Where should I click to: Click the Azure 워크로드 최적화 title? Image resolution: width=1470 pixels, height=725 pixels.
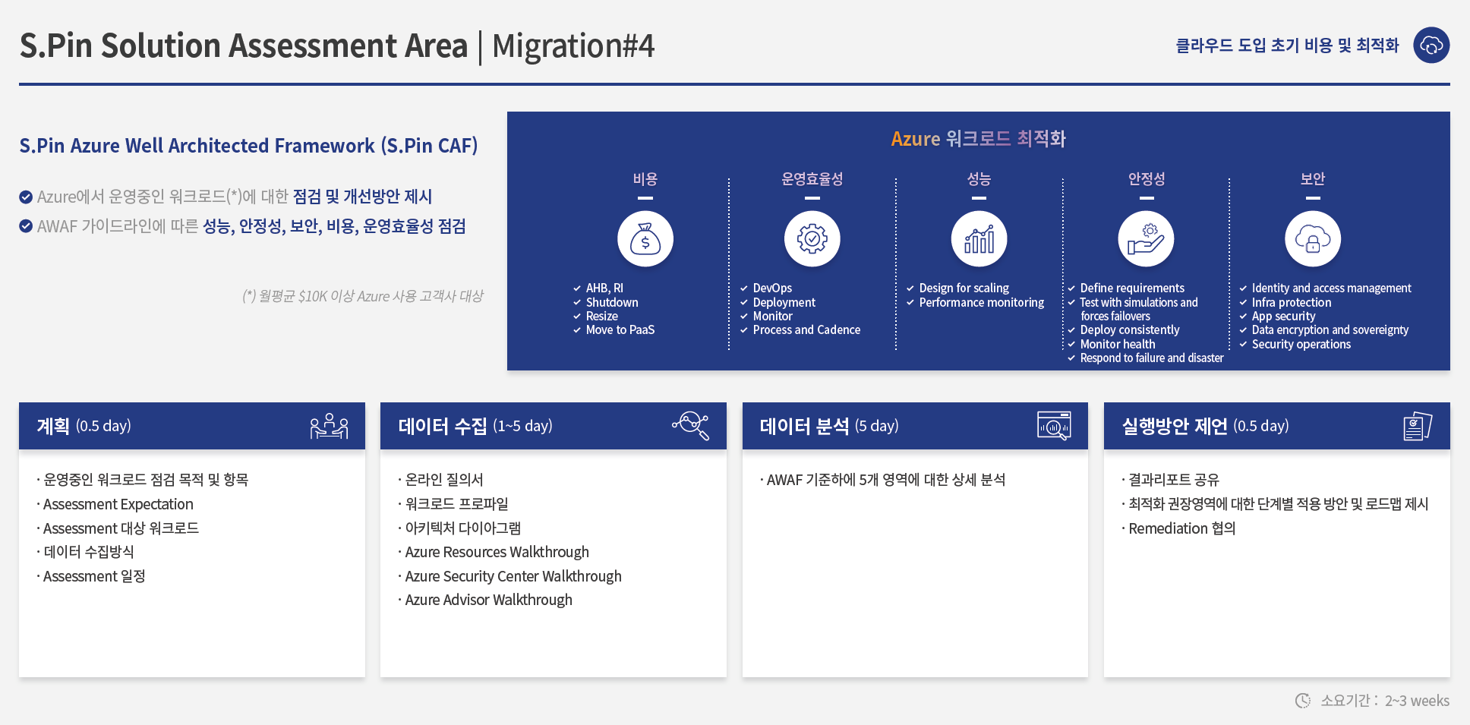point(979,139)
